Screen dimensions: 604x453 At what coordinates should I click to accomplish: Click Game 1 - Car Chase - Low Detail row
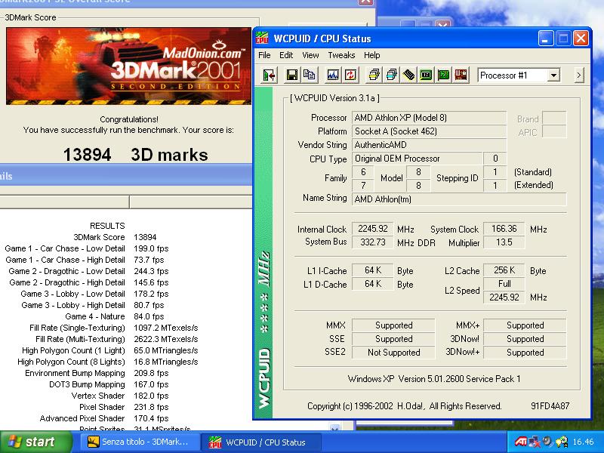[87, 248]
